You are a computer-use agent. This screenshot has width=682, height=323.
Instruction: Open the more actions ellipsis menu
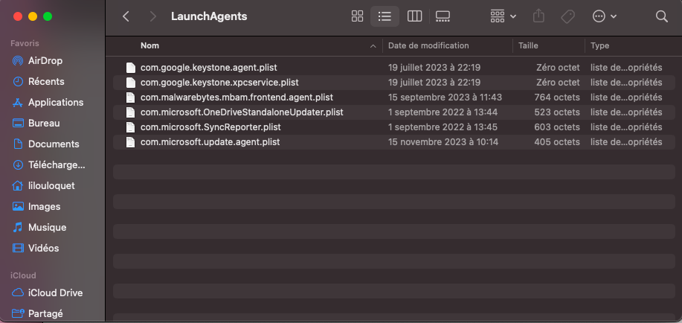pyautogui.click(x=605, y=16)
